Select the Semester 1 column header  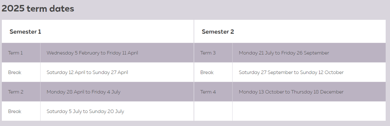point(25,32)
